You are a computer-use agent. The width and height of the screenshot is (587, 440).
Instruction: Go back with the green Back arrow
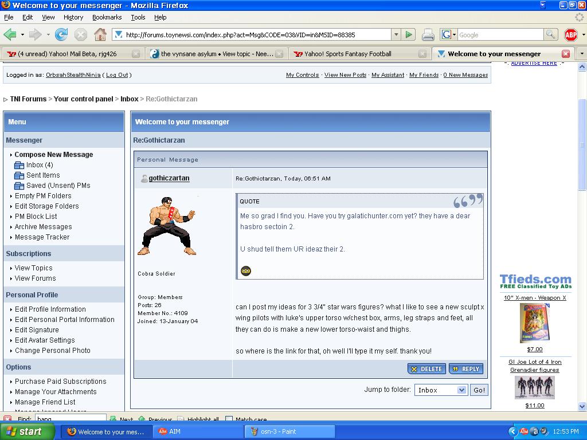tap(10, 35)
